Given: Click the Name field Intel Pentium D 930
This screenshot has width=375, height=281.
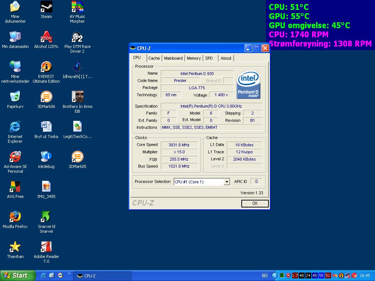Looking at the screenshot, I should (x=197, y=74).
